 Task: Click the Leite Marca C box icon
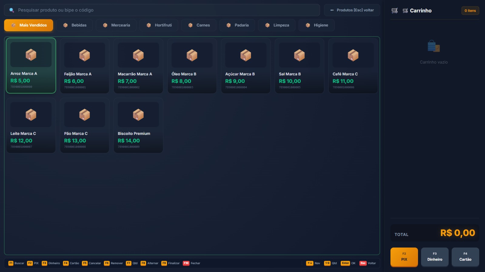31,115
